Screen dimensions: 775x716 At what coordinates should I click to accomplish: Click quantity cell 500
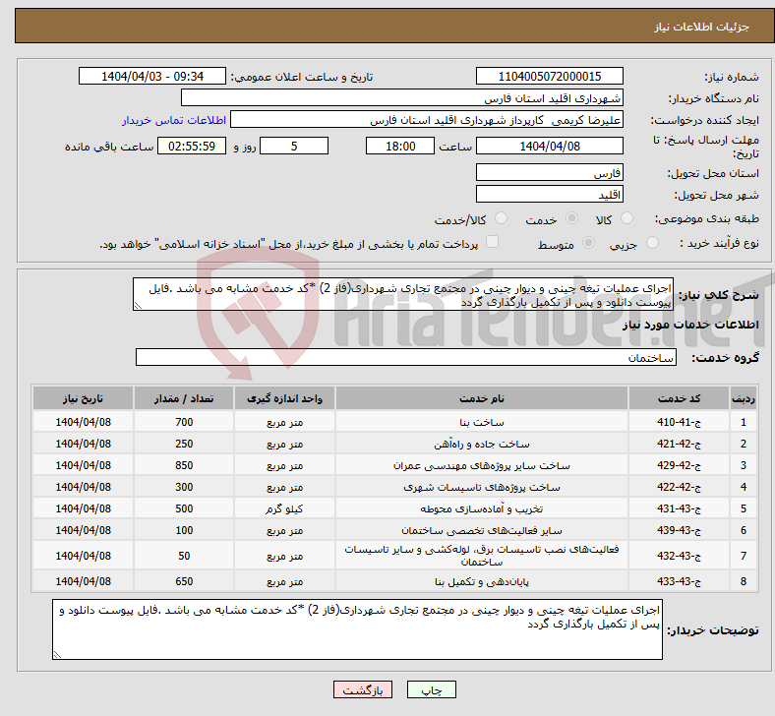click(x=184, y=508)
